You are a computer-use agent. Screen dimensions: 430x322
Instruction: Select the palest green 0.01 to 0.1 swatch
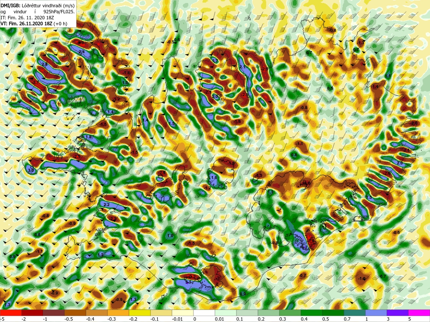(x=226, y=313)
